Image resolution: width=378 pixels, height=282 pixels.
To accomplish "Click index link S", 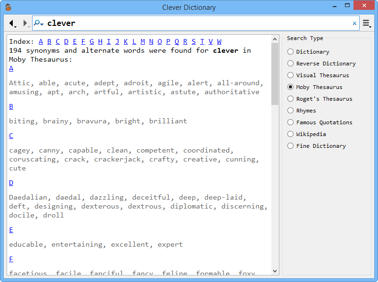I will coord(193,41).
